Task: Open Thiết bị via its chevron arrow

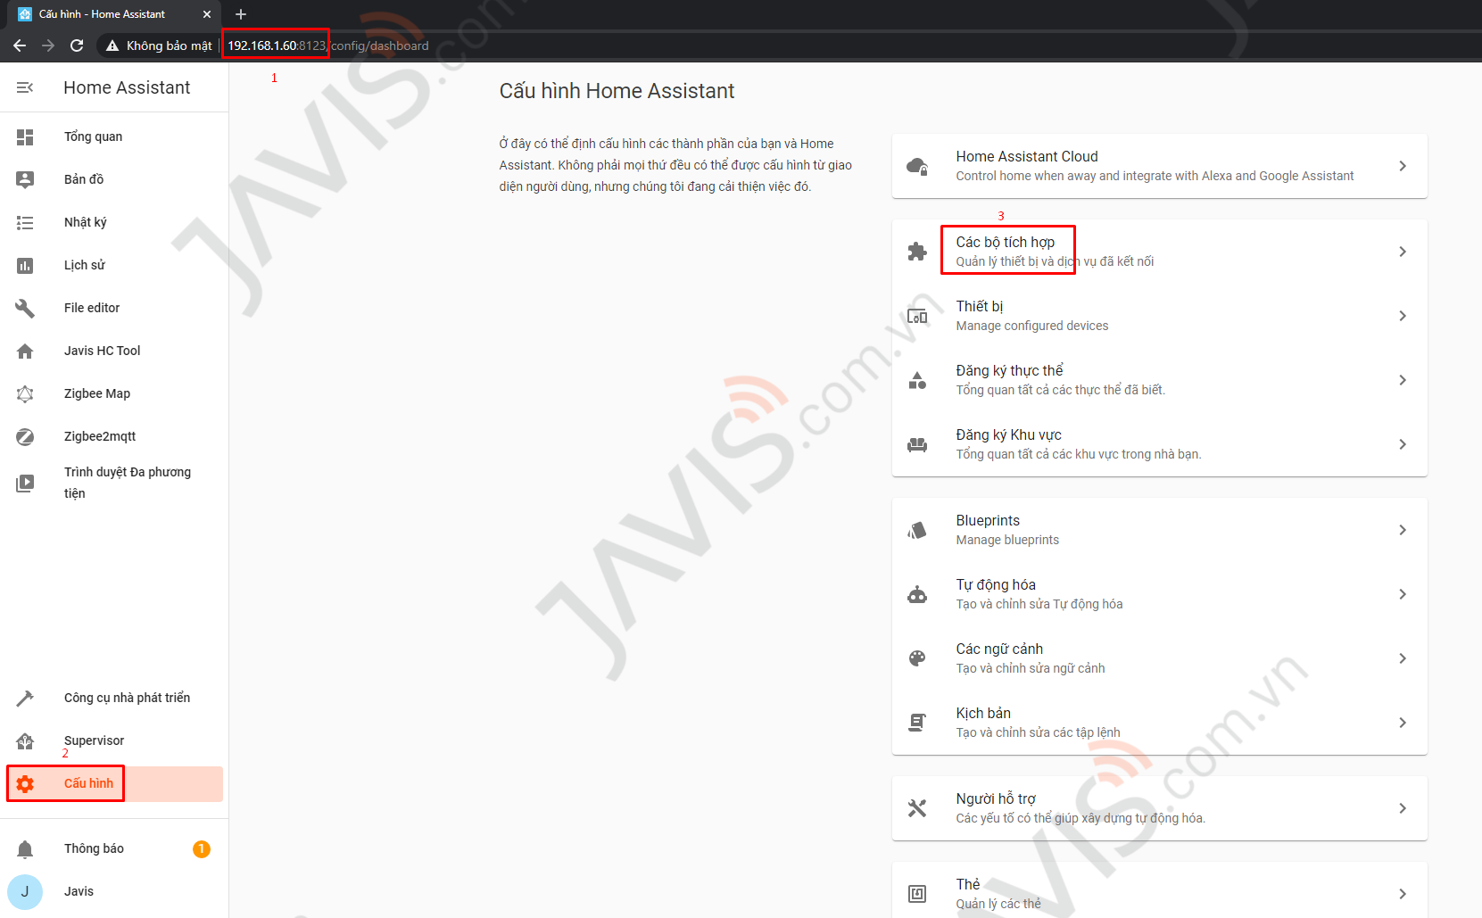Action: (1403, 316)
